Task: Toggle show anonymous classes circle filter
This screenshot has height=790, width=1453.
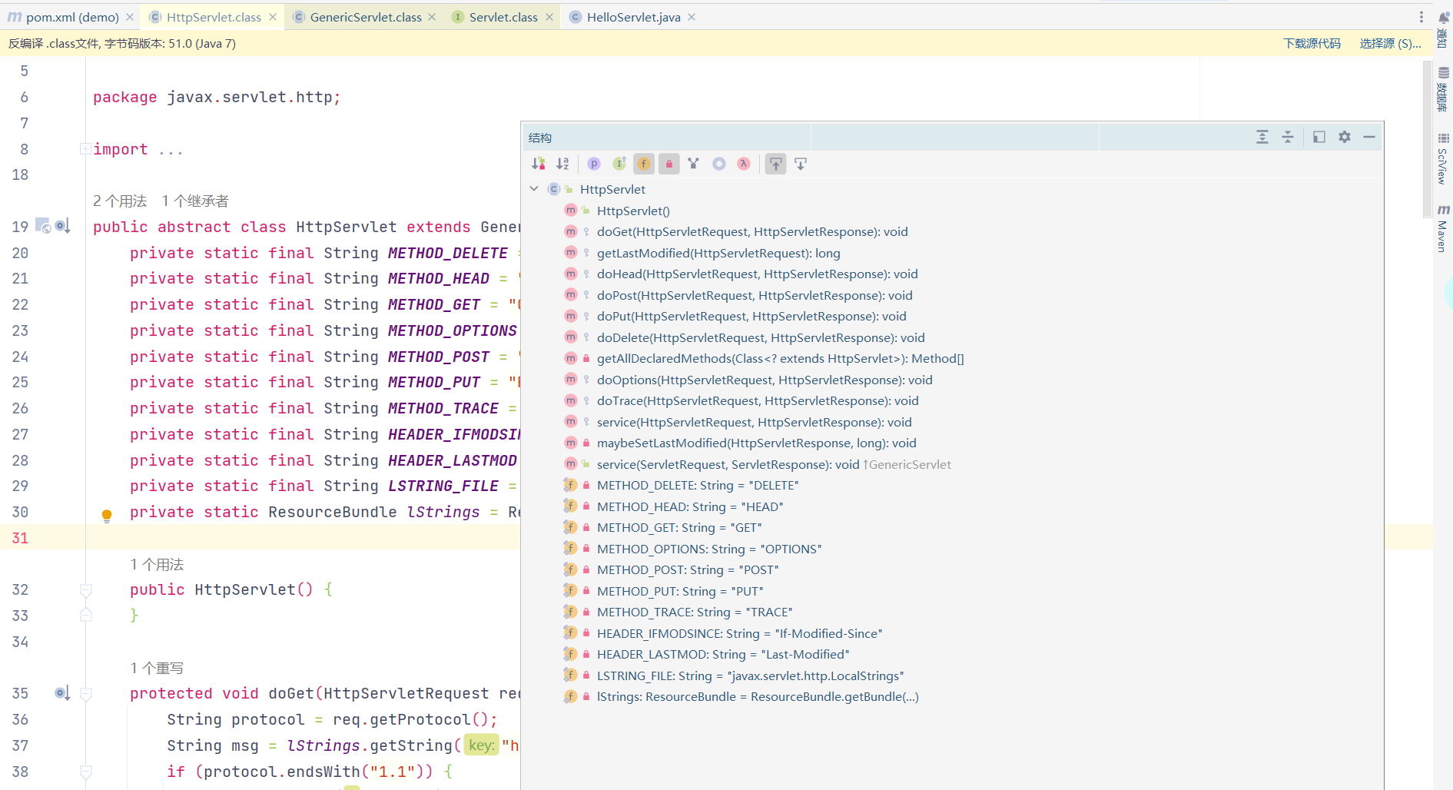Action: (719, 164)
